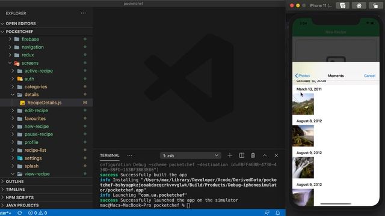Viewport: 385px width, 216px height.
Task: Select the view-recipe folder
Action: 37,174
